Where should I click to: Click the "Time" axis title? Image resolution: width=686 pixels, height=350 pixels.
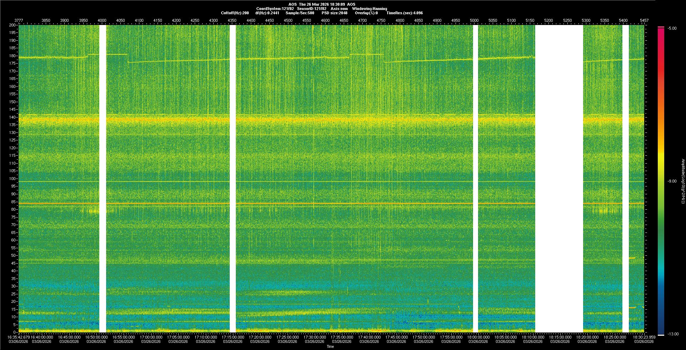[x=330, y=346]
